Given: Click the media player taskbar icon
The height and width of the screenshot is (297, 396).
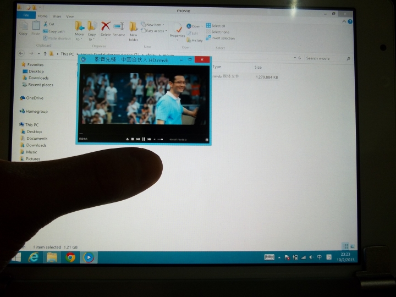Looking at the screenshot, I should pos(89,257).
